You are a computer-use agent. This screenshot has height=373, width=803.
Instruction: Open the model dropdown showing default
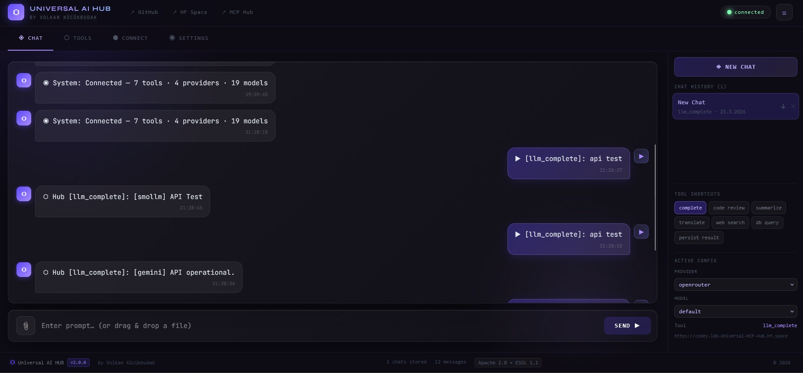(x=735, y=311)
